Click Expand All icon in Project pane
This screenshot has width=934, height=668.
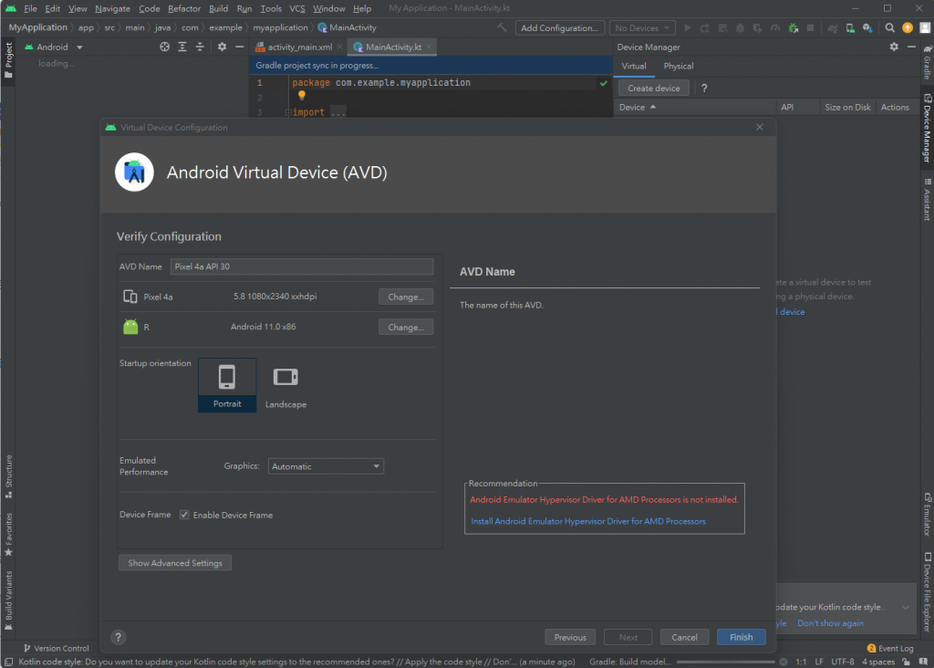(182, 47)
